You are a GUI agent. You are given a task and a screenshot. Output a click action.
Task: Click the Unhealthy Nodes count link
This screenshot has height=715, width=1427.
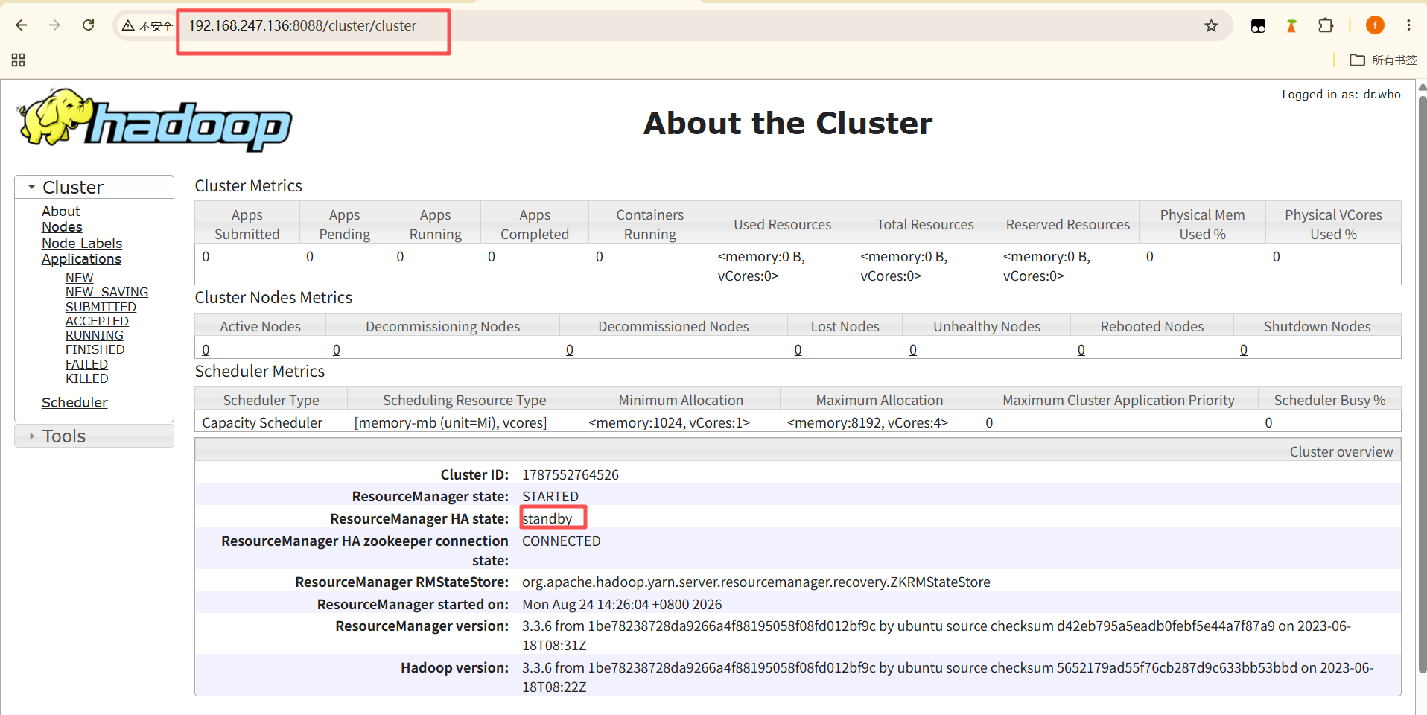point(913,350)
